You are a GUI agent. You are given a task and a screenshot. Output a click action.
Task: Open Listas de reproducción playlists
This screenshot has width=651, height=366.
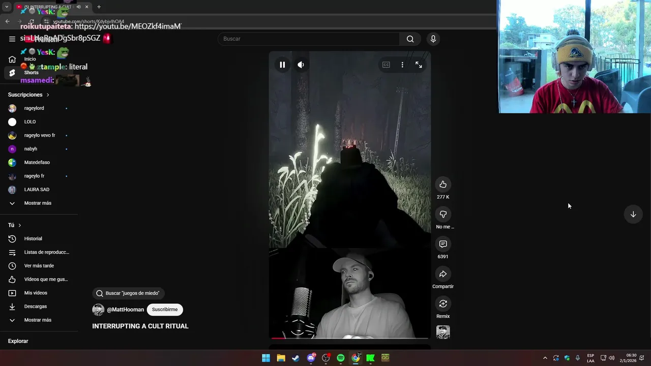[39, 252]
